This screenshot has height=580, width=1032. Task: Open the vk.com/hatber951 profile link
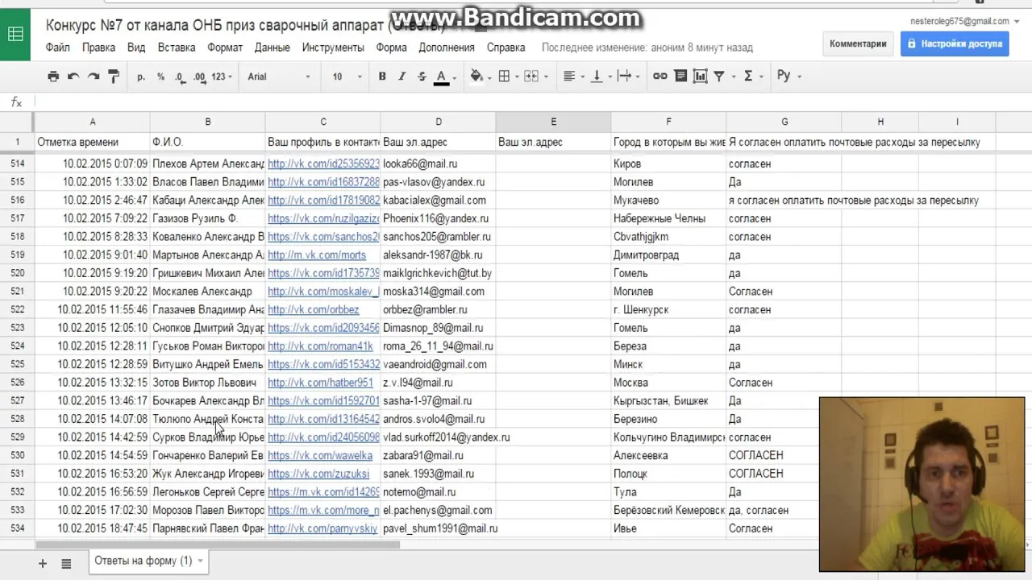[320, 383]
